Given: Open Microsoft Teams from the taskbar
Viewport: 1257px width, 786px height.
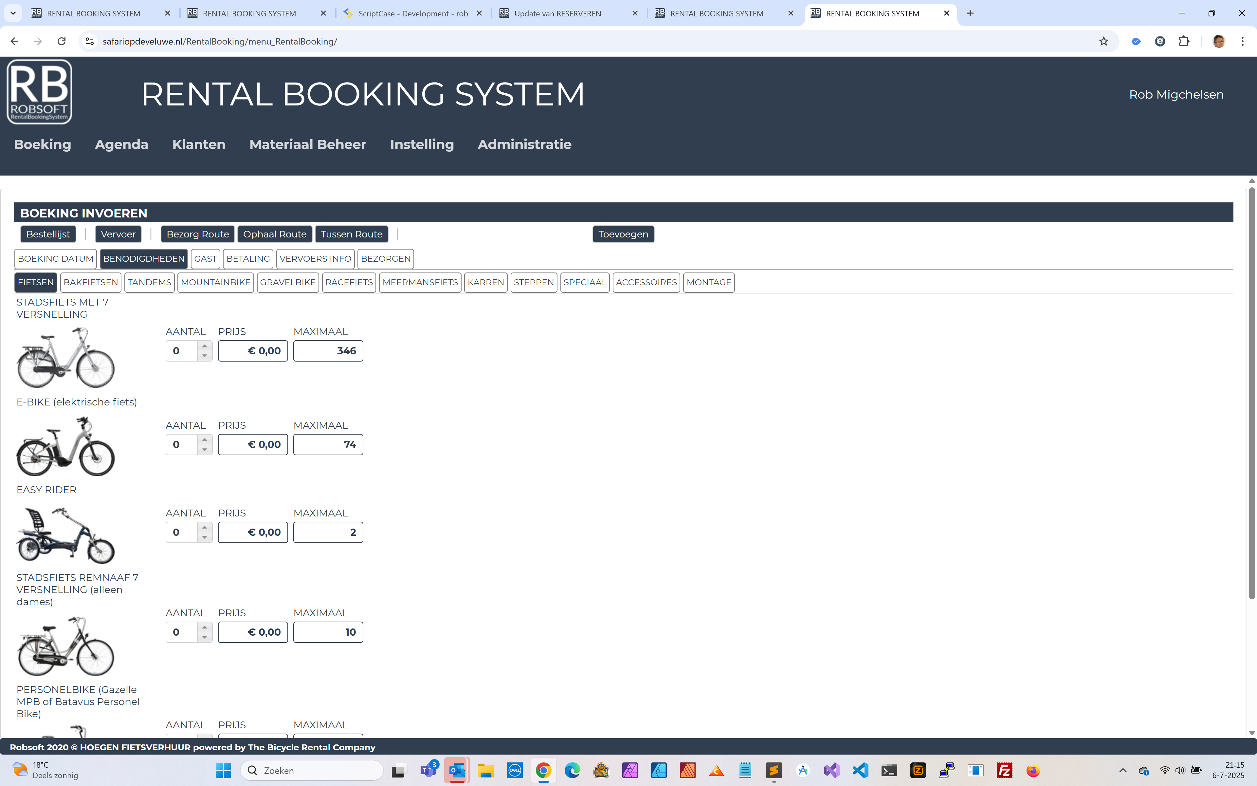Looking at the screenshot, I should pyautogui.click(x=429, y=770).
